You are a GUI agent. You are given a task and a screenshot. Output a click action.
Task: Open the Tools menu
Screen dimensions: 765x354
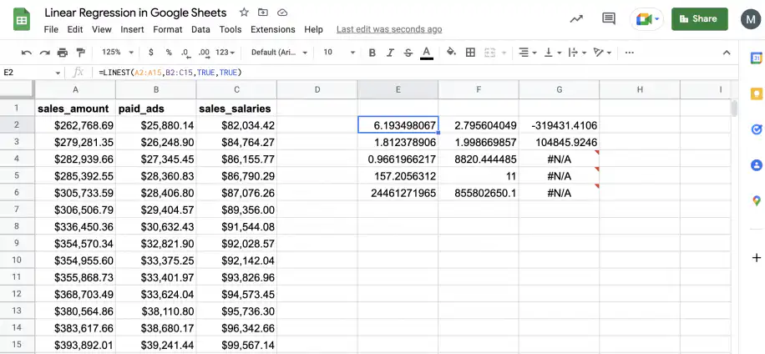pos(231,29)
